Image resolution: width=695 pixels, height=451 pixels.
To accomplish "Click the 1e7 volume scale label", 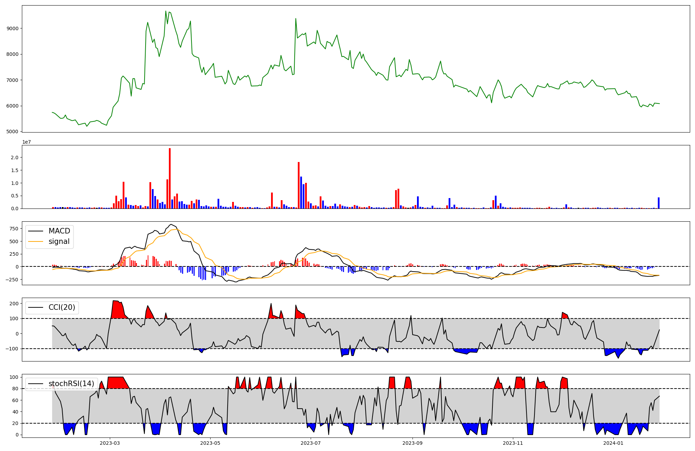I will [x=27, y=142].
